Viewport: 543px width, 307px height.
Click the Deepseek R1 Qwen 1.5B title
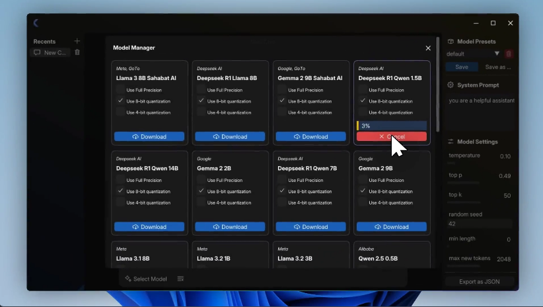pyautogui.click(x=390, y=78)
